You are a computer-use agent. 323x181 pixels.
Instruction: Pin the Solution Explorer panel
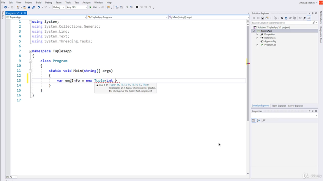(313, 13)
